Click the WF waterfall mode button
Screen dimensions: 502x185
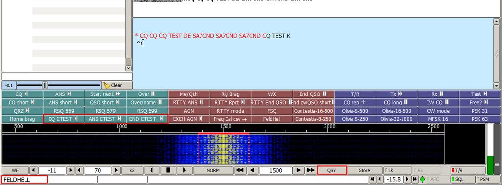pyautogui.click(x=15, y=170)
